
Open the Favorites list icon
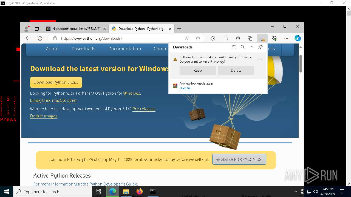pyautogui.click(x=238, y=38)
